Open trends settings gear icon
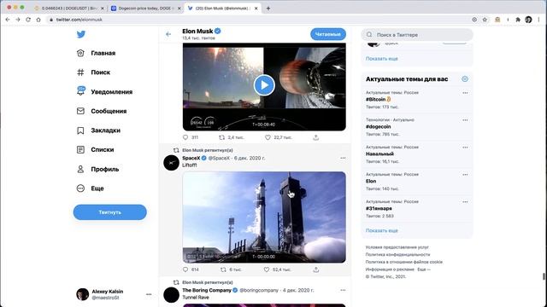 click(x=465, y=79)
